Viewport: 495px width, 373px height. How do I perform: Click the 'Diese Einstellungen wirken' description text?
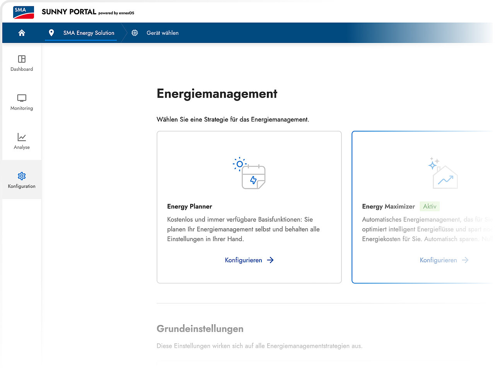point(259,346)
